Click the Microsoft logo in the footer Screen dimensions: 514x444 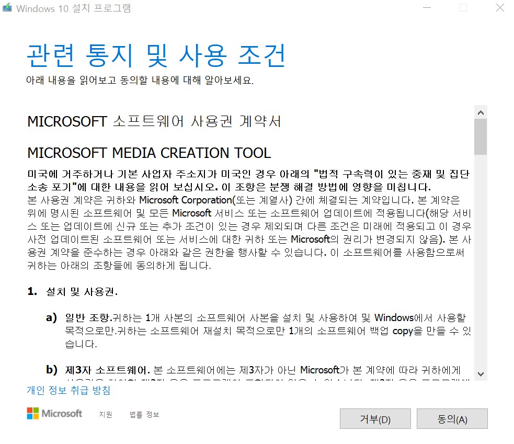[x=54, y=414]
